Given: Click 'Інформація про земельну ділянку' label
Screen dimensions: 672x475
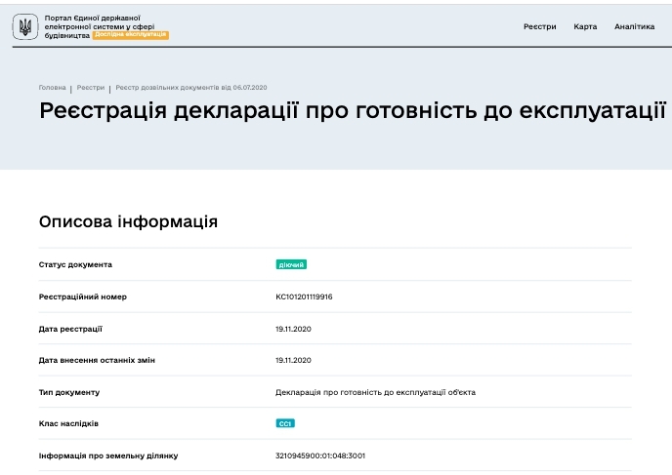Looking at the screenshot, I should (108, 455).
